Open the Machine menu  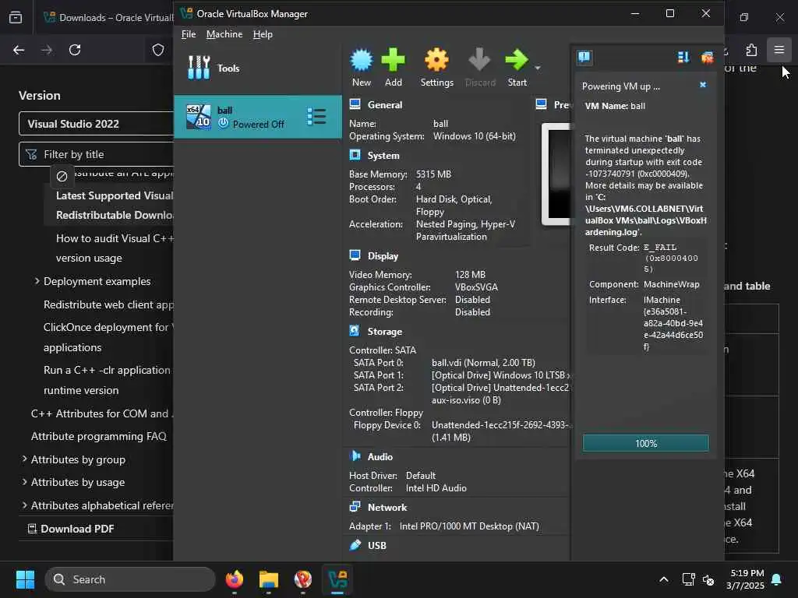click(x=224, y=34)
